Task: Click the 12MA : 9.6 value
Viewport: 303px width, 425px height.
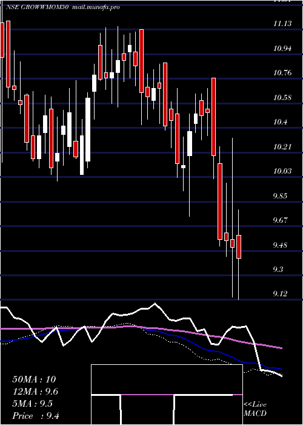Action: click(35, 392)
